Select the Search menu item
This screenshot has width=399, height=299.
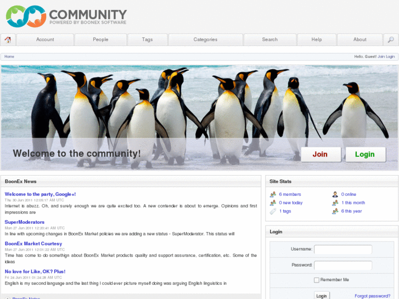[269, 40]
